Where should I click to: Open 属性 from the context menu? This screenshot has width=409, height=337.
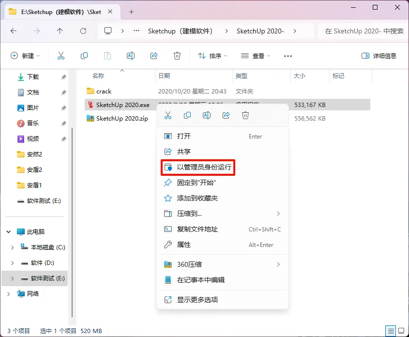(223, 245)
